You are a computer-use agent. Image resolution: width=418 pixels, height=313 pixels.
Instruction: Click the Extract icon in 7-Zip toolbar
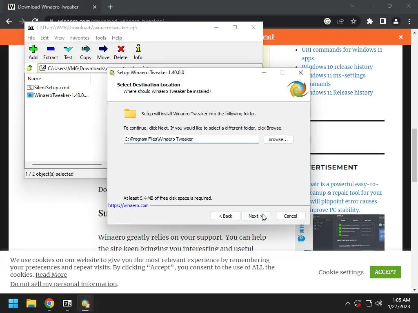coord(50,52)
